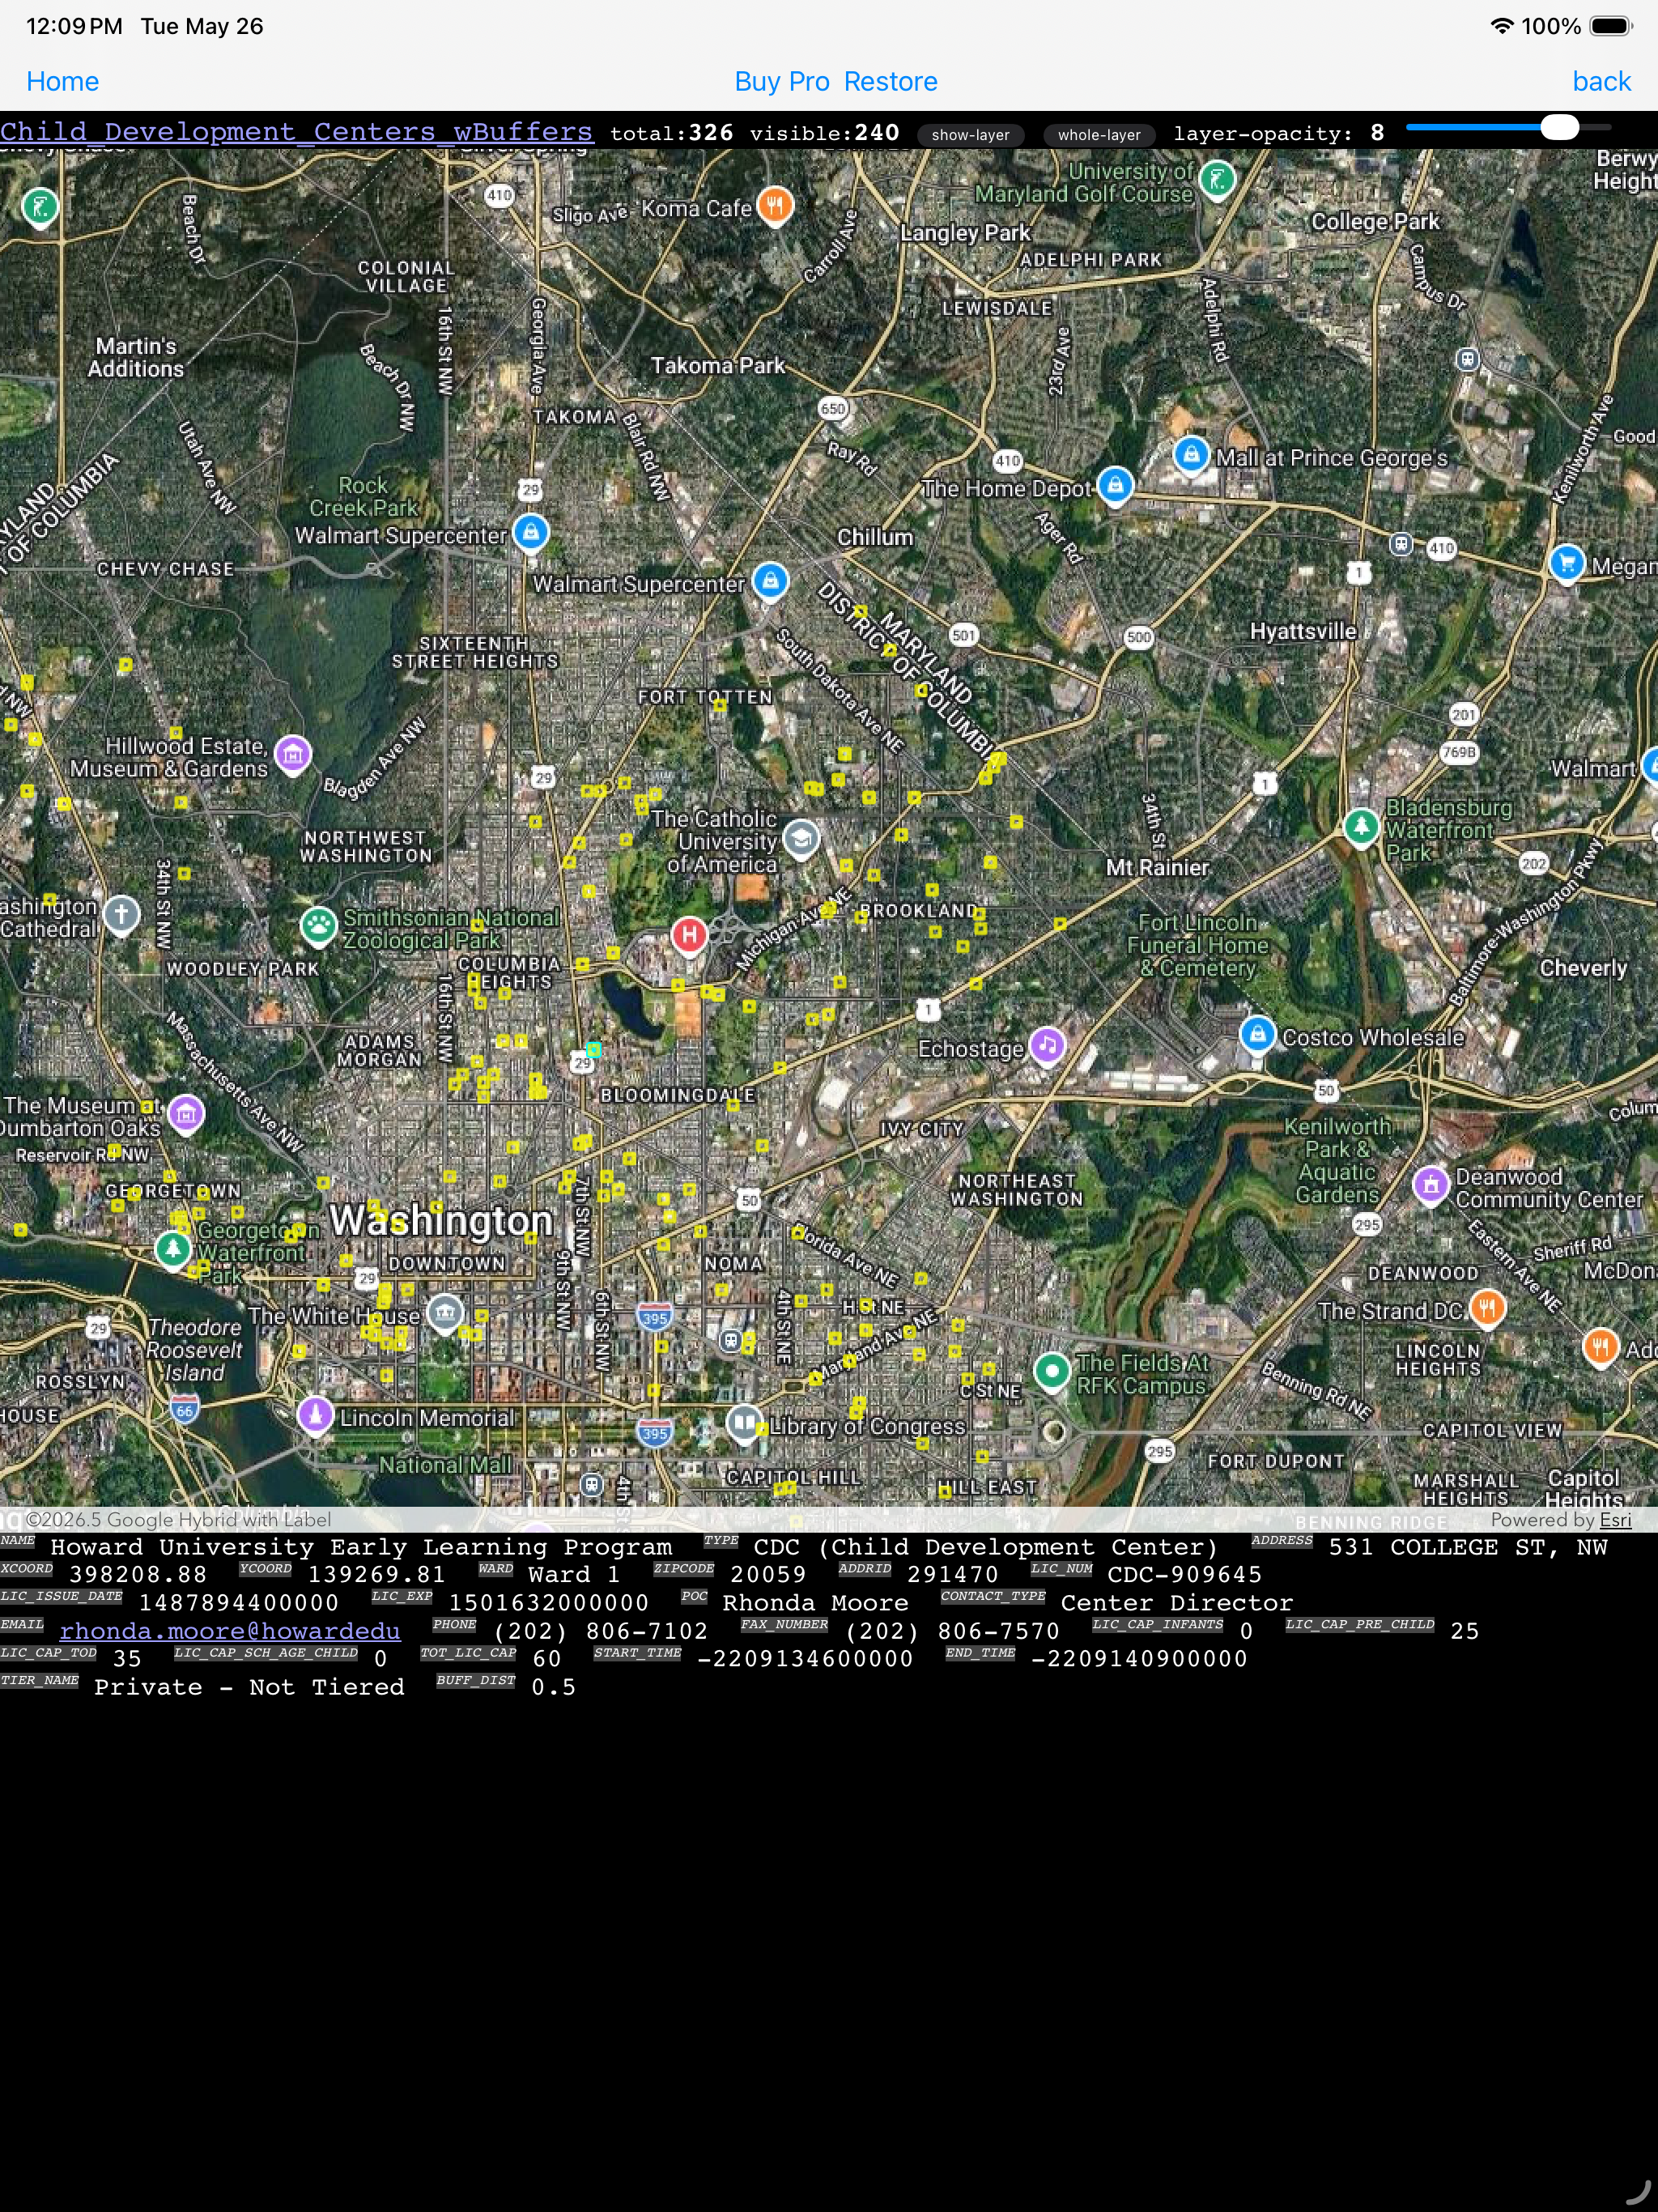Image resolution: width=1658 pixels, height=2212 pixels.
Task: Tap the Koma Cafe restaurant pin
Action: tap(775, 206)
